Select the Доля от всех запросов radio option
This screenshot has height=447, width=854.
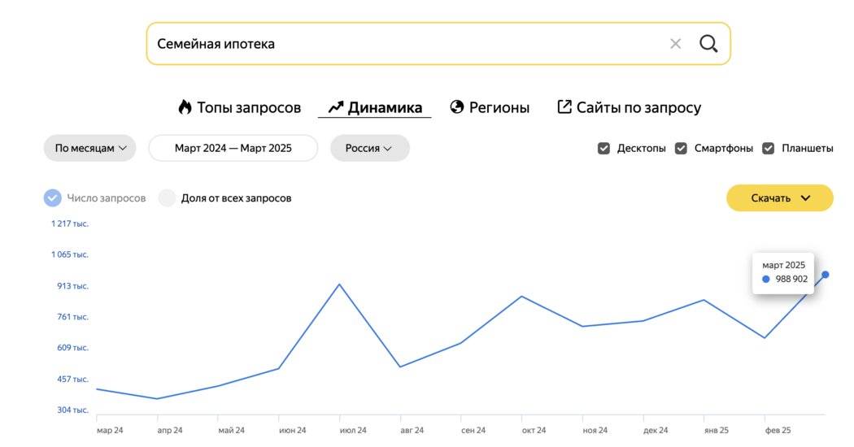pos(167,198)
